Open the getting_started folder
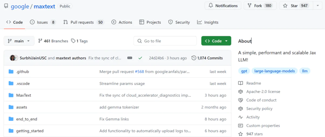 (x=30, y=131)
